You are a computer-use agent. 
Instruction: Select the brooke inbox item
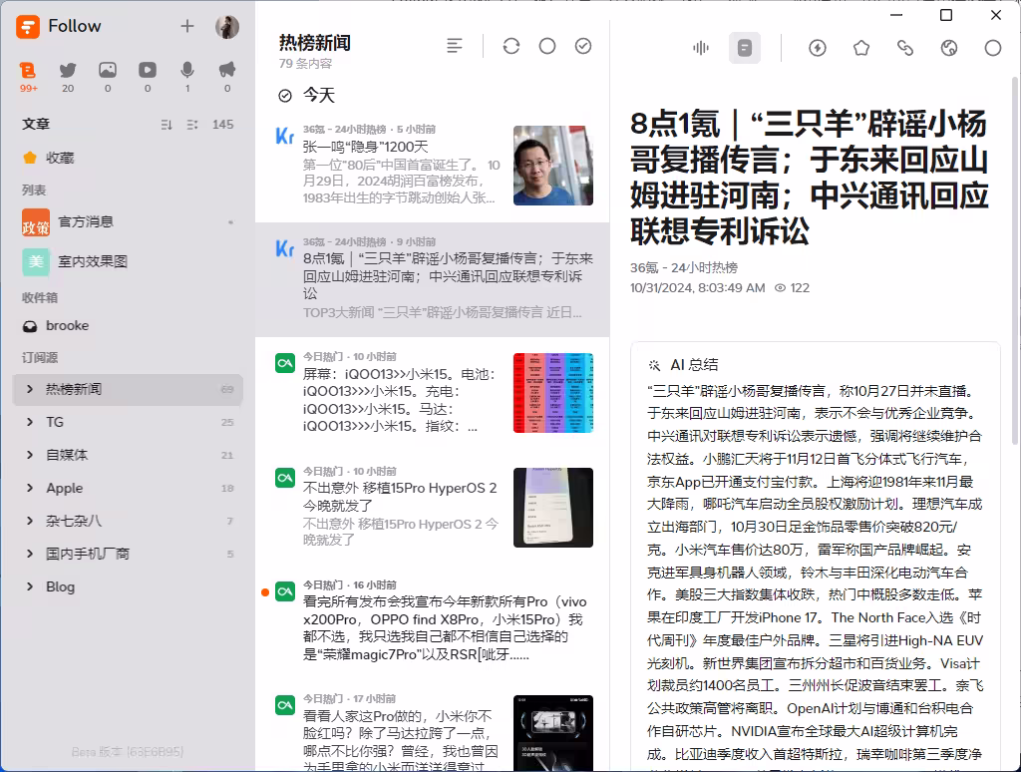click(67, 325)
